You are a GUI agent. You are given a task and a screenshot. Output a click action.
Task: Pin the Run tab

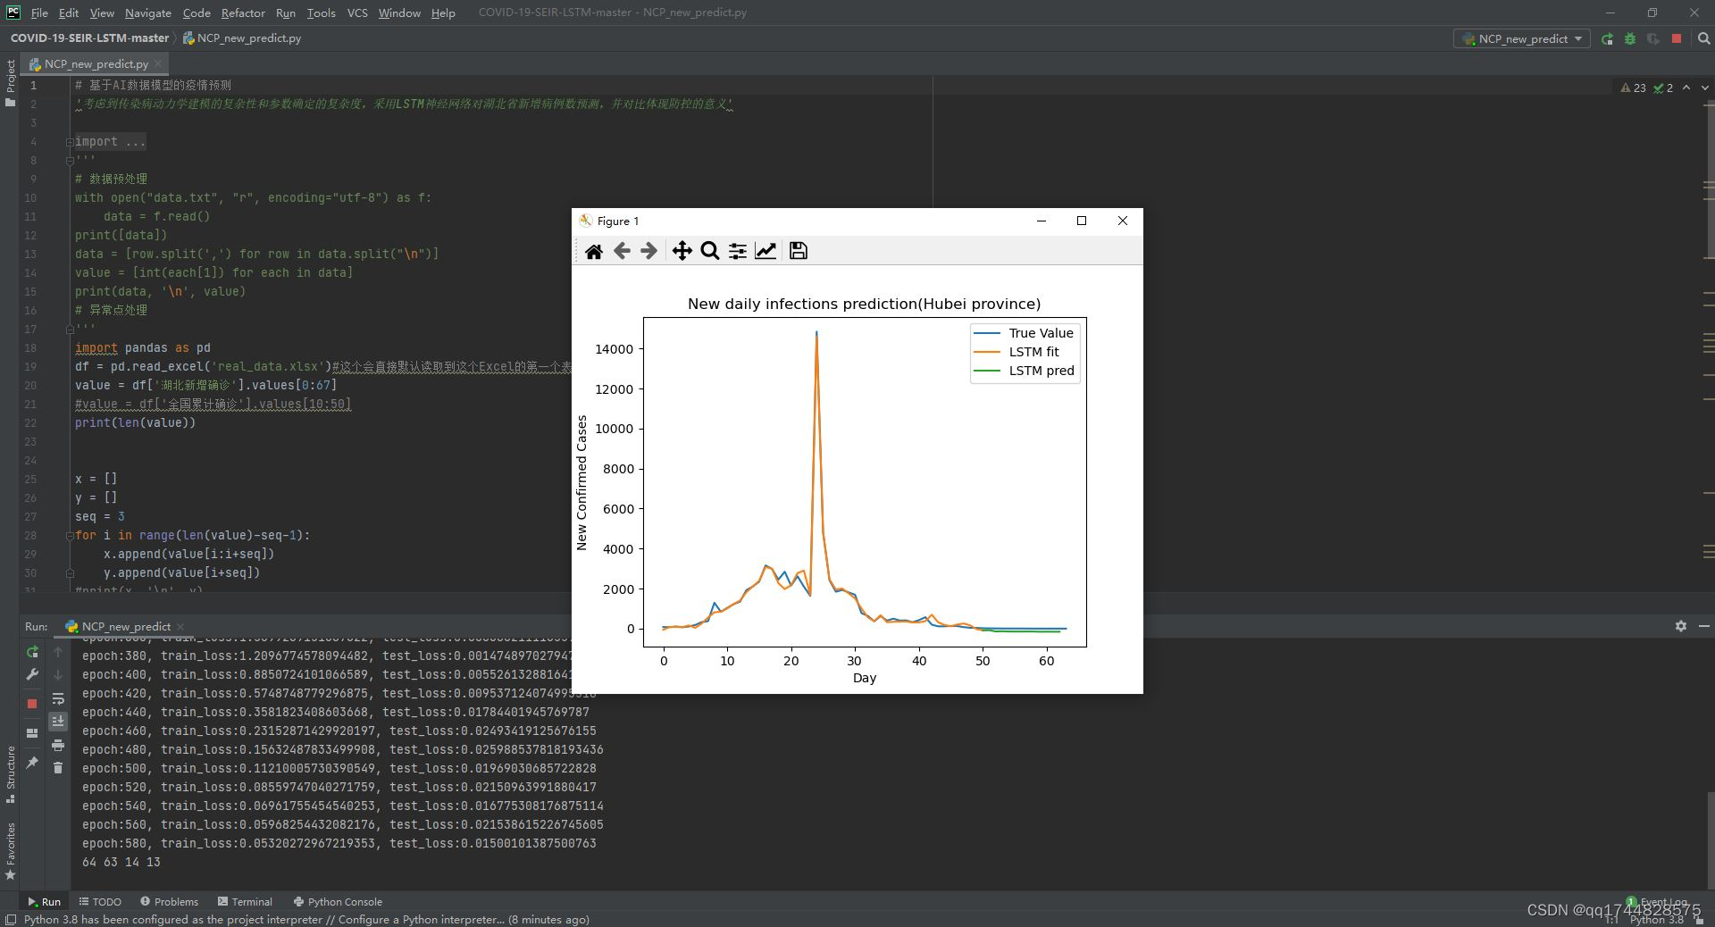[x=32, y=762]
